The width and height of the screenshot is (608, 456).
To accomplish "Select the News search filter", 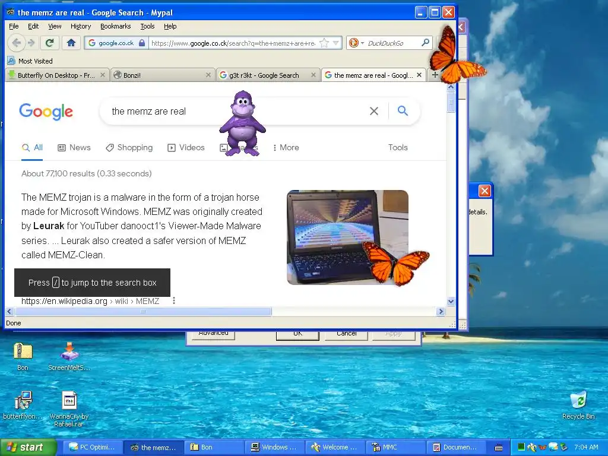I will 74,147.
